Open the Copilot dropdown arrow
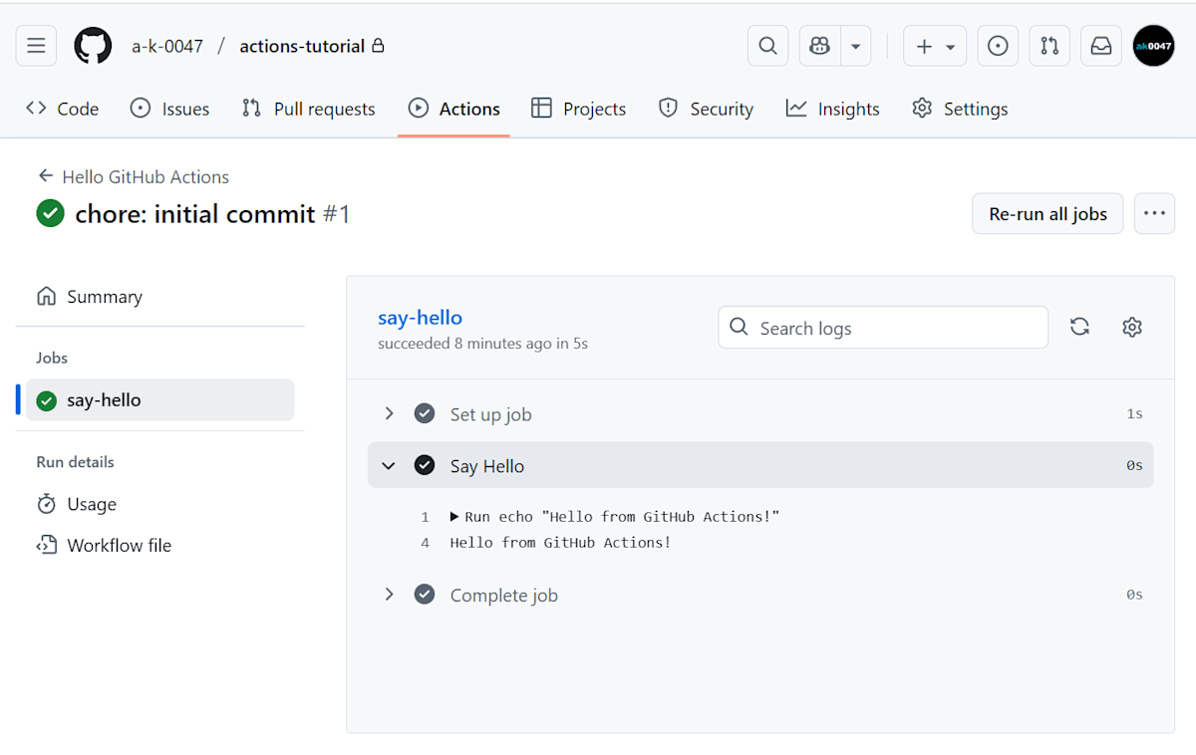 [855, 46]
